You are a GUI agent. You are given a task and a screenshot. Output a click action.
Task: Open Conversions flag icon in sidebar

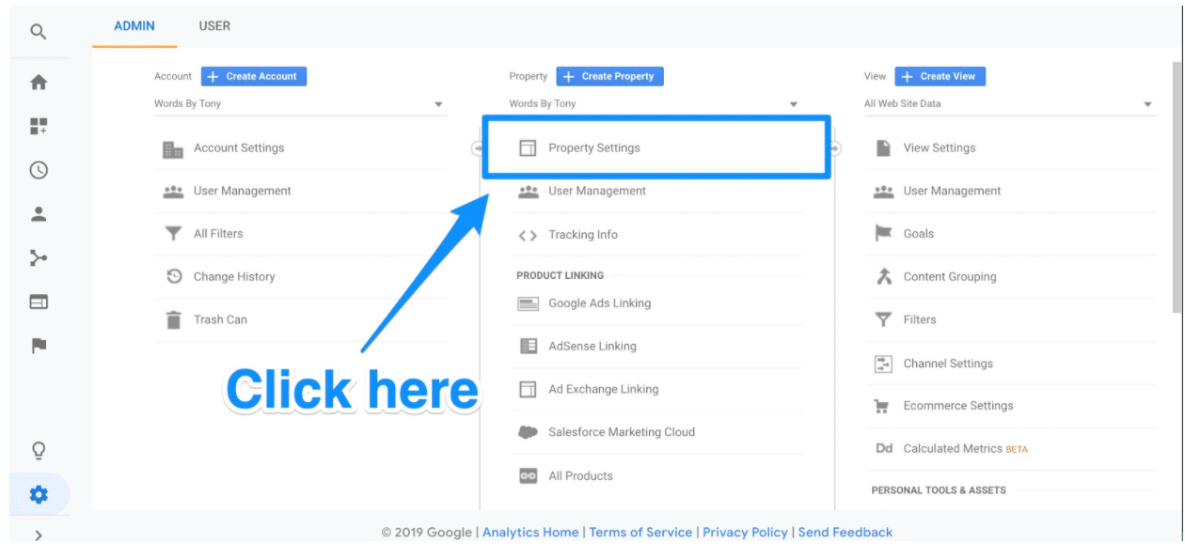pyautogui.click(x=39, y=346)
